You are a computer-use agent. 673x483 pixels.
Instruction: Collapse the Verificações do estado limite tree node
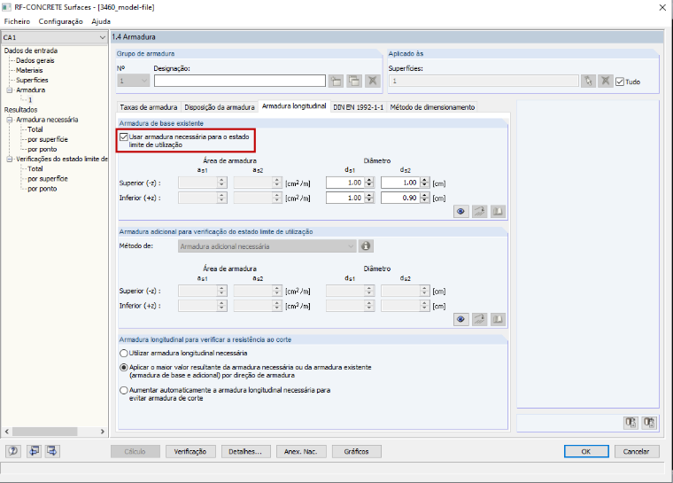click(10, 160)
